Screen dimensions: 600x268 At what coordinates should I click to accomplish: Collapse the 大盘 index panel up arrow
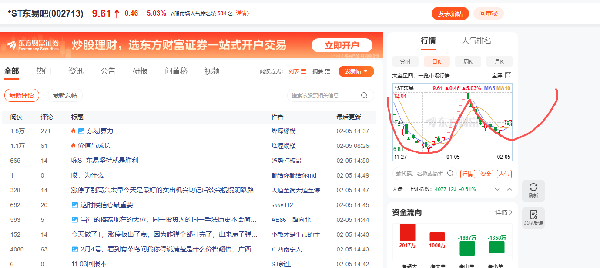(x=509, y=189)
